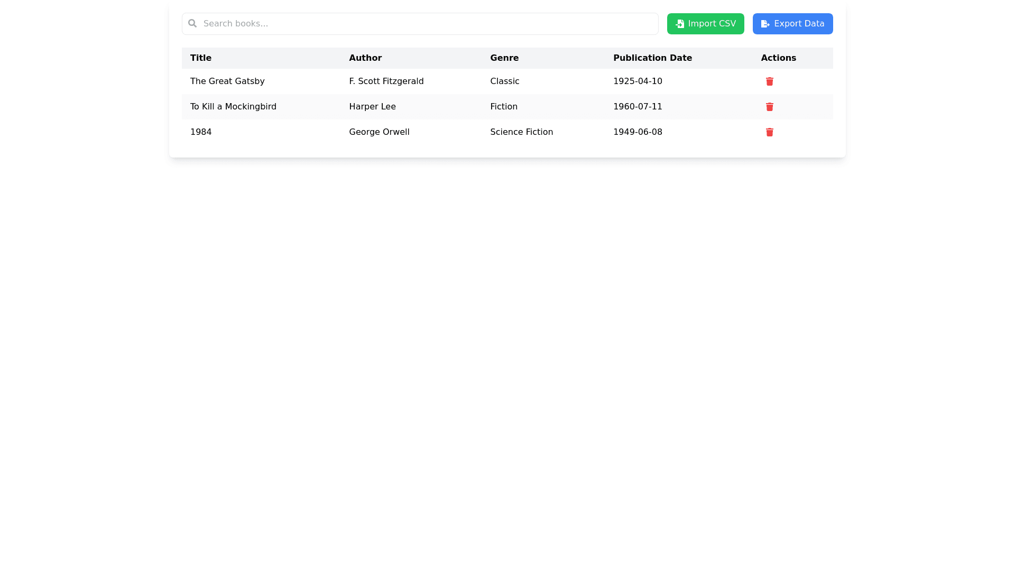Click the magnifying glass search icon
The image size is (1015, 571).
click(x=192, y=23)
